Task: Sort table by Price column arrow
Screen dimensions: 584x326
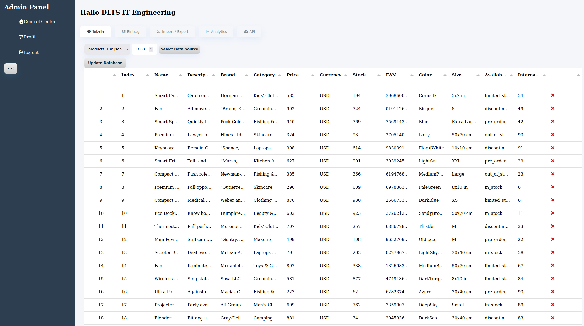Action: [313, 75]
